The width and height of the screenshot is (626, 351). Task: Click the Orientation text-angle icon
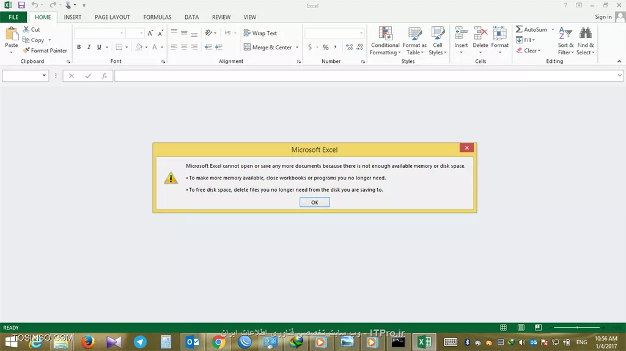[x=208, y=33]
